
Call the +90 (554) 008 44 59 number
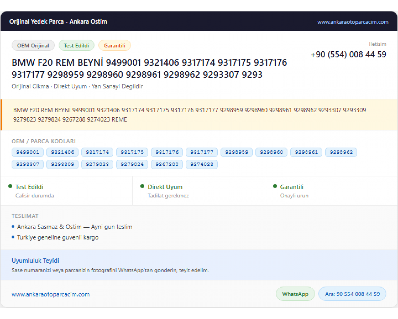tap(348, 54)
